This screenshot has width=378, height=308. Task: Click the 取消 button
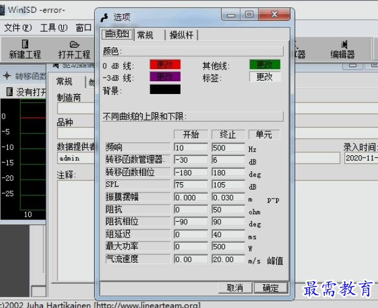coord(235,288)
